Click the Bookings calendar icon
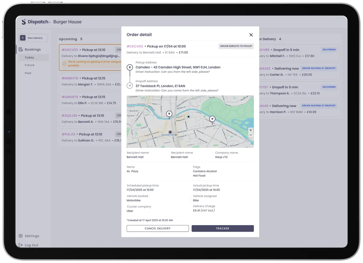The image size is (363, 263). coord(21,49)
